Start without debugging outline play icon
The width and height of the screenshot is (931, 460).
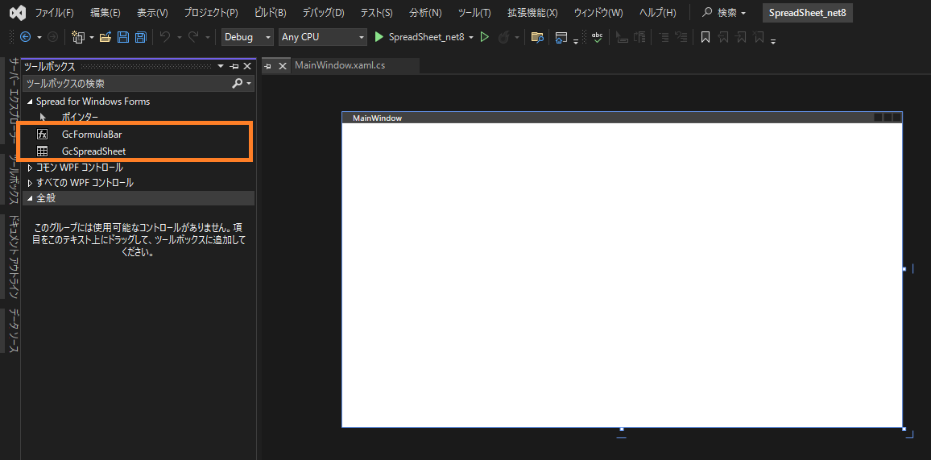(x=485, y=37)
